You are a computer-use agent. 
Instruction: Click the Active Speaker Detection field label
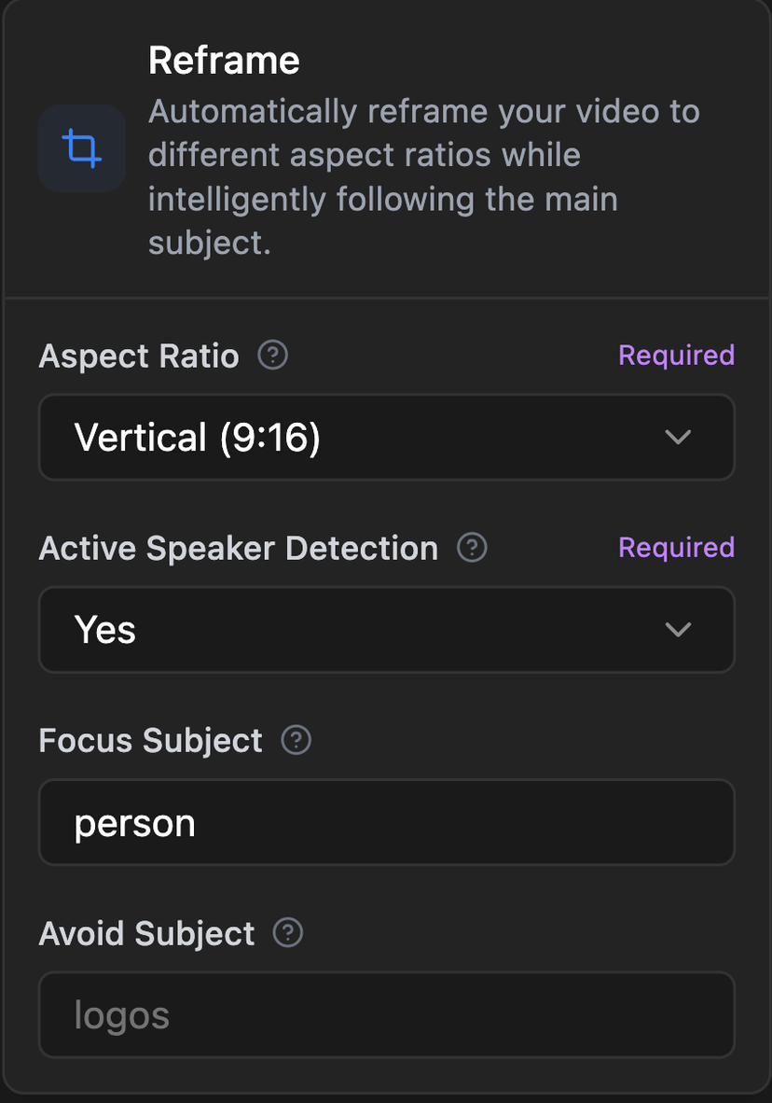pos(239,548)
